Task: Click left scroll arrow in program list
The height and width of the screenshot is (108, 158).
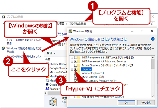Action: pyautogui.click(x=46, y=93)
